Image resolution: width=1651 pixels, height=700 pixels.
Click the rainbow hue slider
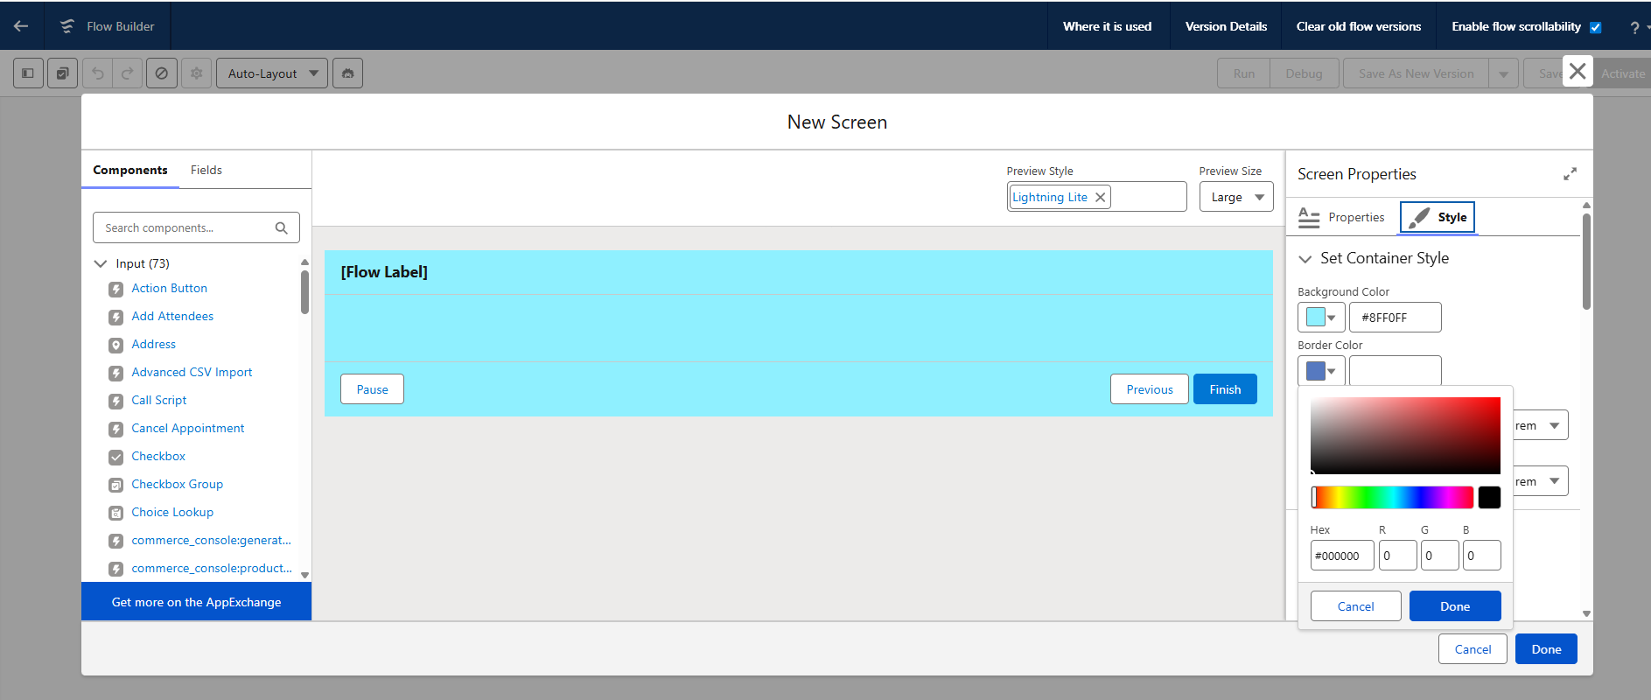point(1392,498)
